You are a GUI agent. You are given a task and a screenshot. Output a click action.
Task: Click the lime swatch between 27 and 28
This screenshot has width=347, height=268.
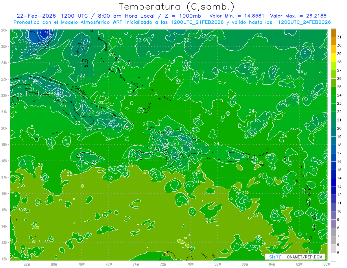tap(333, 66)
